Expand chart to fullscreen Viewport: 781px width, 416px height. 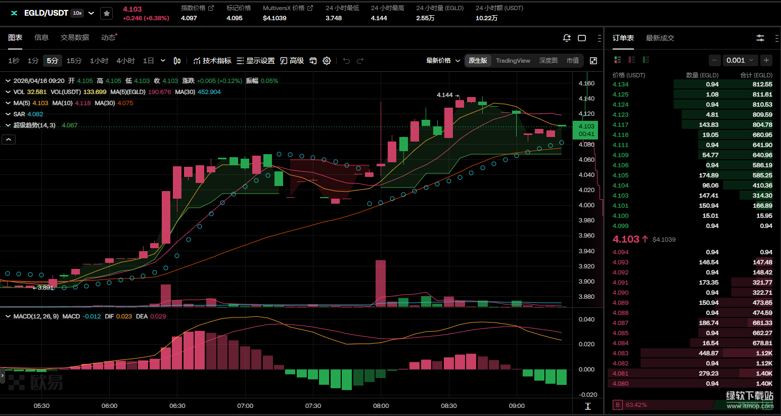(593, 61)
